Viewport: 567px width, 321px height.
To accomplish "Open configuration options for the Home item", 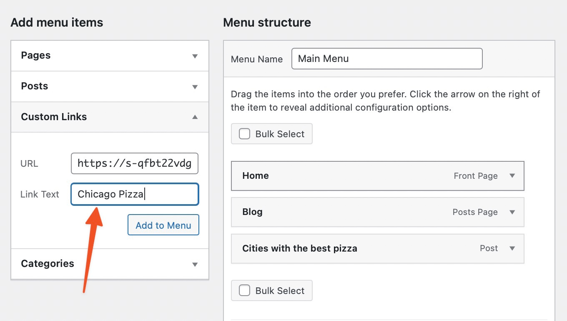I will 512,176.
